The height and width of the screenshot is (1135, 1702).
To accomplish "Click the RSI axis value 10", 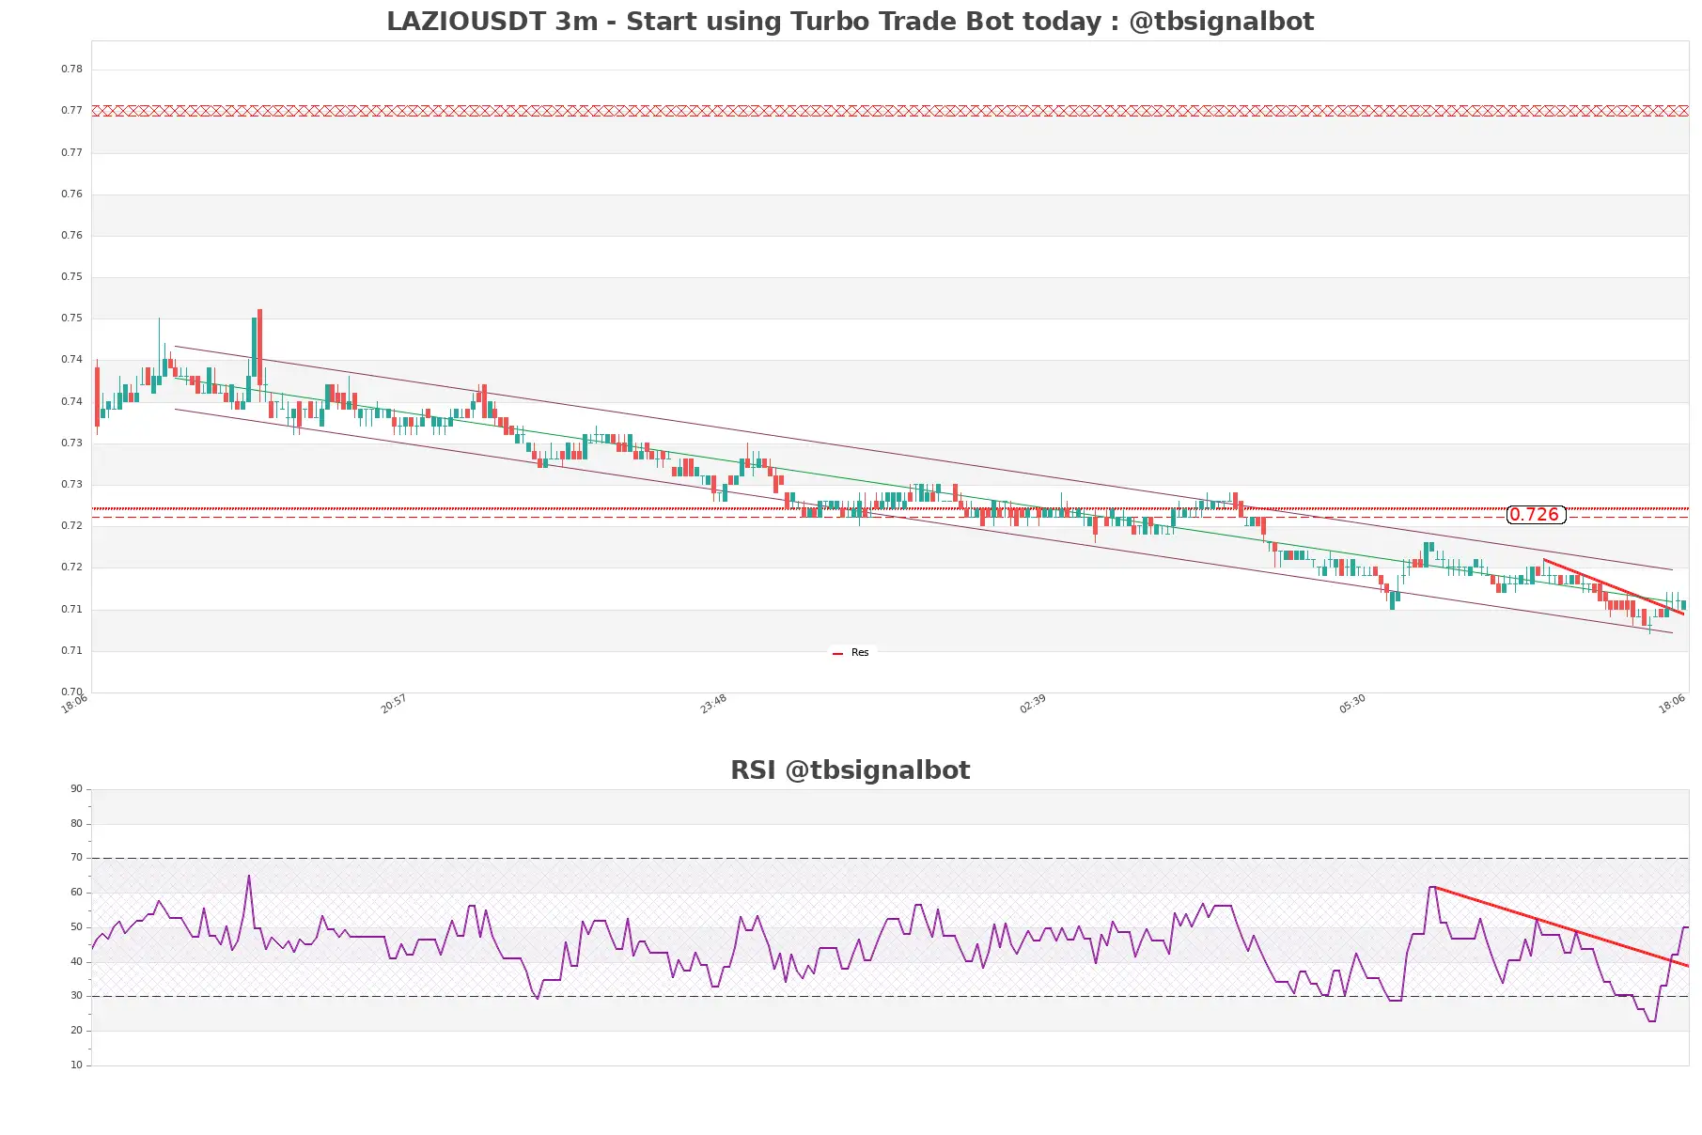I will coord(76,1065).
